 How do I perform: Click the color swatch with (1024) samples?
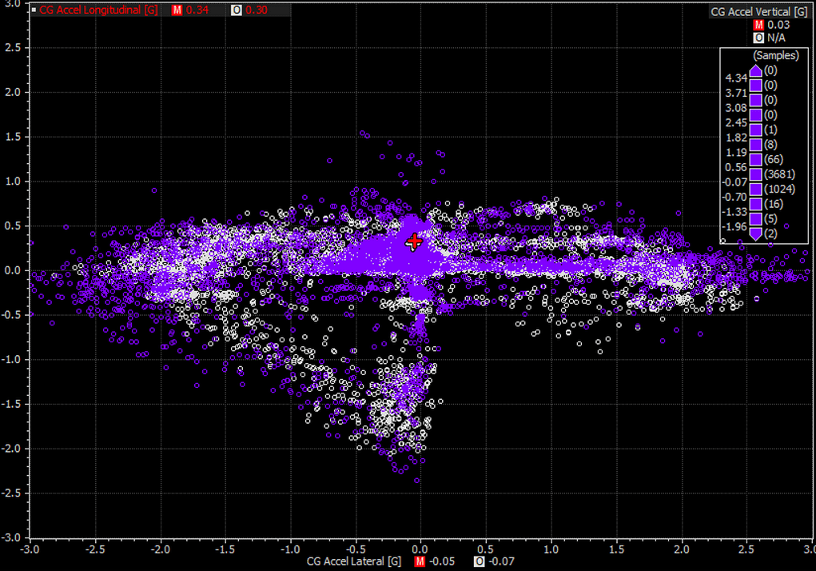[x=755, y=189]
